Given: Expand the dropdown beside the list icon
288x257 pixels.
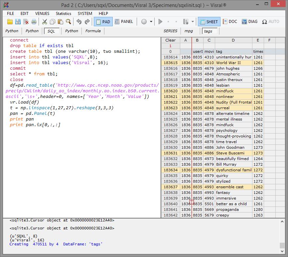Looking at the screenshot, I should tap(193, 22).
